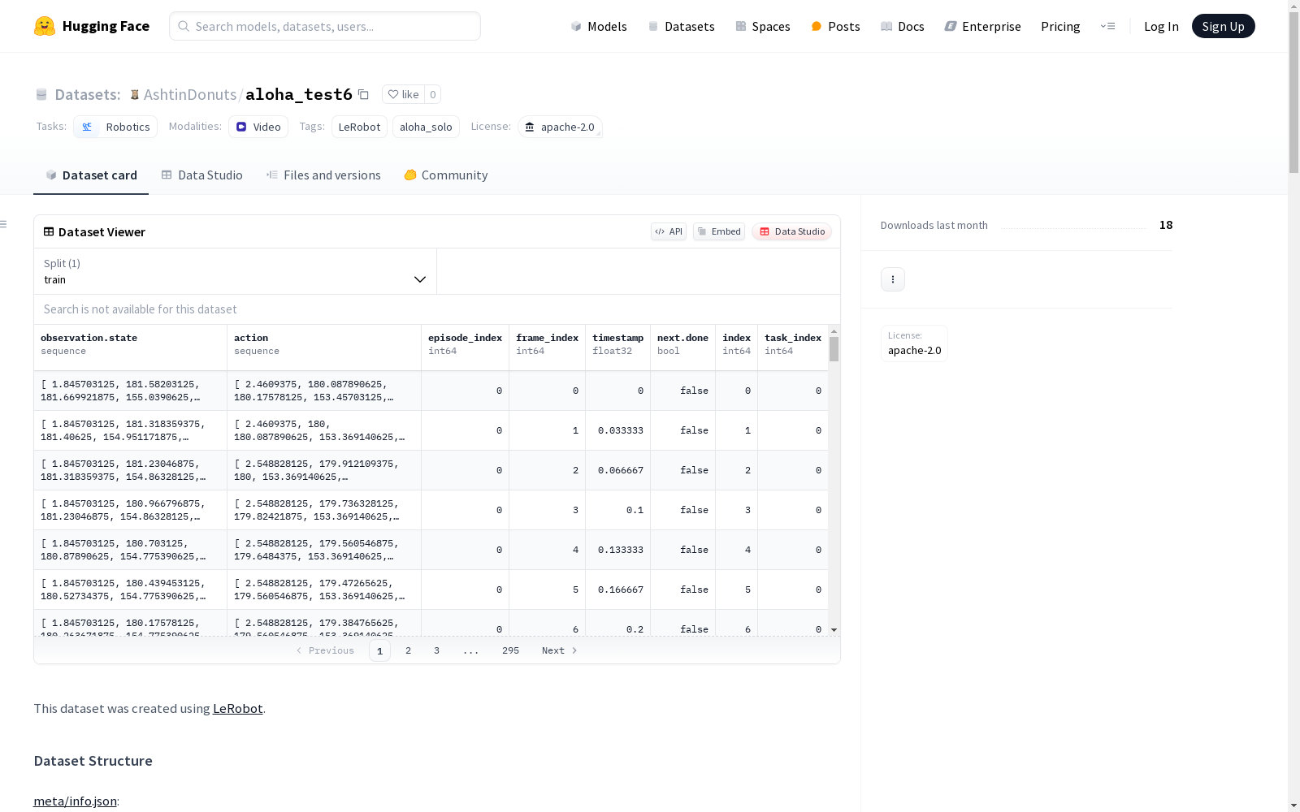Copy dataset name with the copy icon

pos(363,95)
